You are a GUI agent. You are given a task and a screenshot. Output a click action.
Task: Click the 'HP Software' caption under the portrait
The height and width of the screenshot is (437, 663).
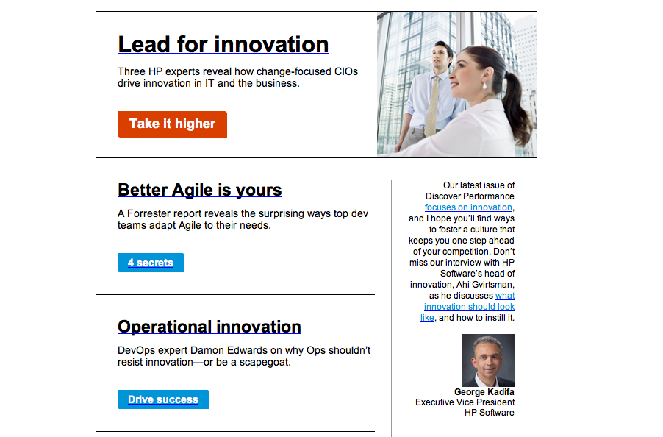pos(490,413)
